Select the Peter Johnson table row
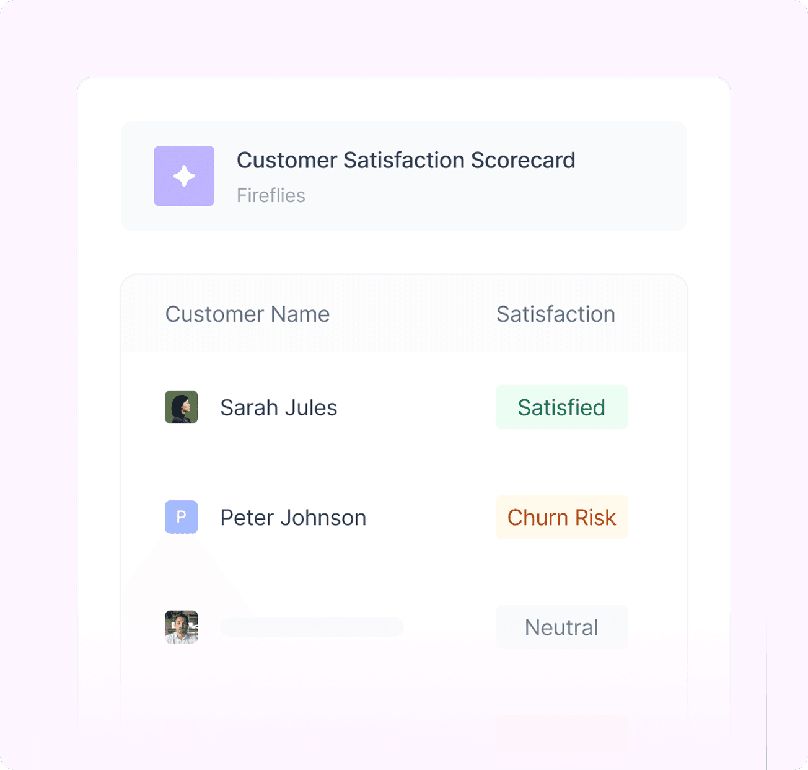Image resolution: width=808 pixels, height=770 pixels. coord(404,517)
